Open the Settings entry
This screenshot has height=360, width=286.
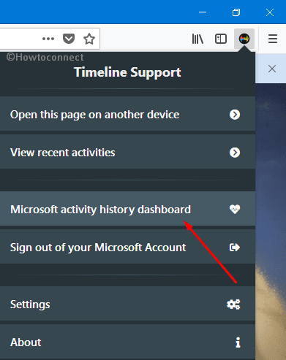coord(127,304)
